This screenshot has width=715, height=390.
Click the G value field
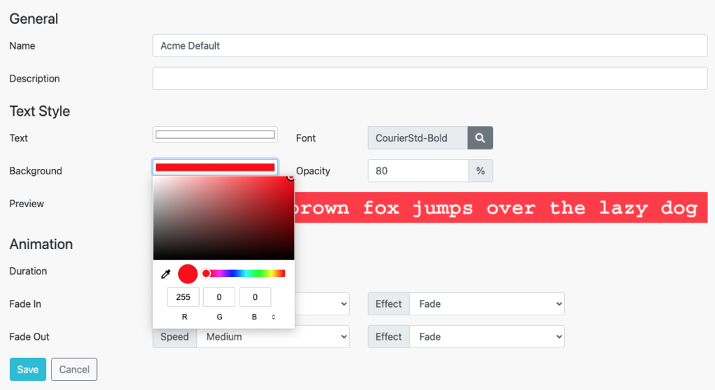coord(219,297)
